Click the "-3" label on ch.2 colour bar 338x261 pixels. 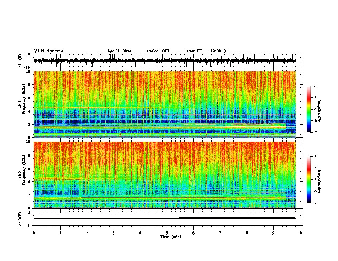[315, 157]
